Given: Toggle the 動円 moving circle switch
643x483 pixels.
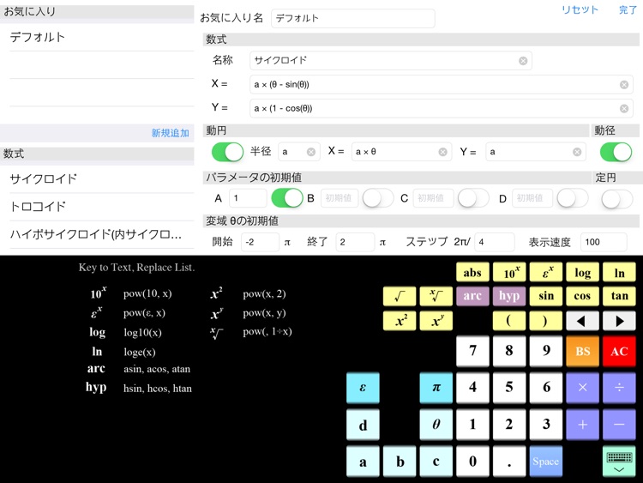Looking at the screenshot, I should coord(227,152).
